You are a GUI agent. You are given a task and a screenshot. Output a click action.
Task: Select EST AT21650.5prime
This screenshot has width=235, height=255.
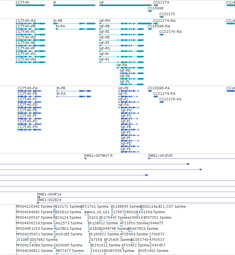[x=134, y=223]
